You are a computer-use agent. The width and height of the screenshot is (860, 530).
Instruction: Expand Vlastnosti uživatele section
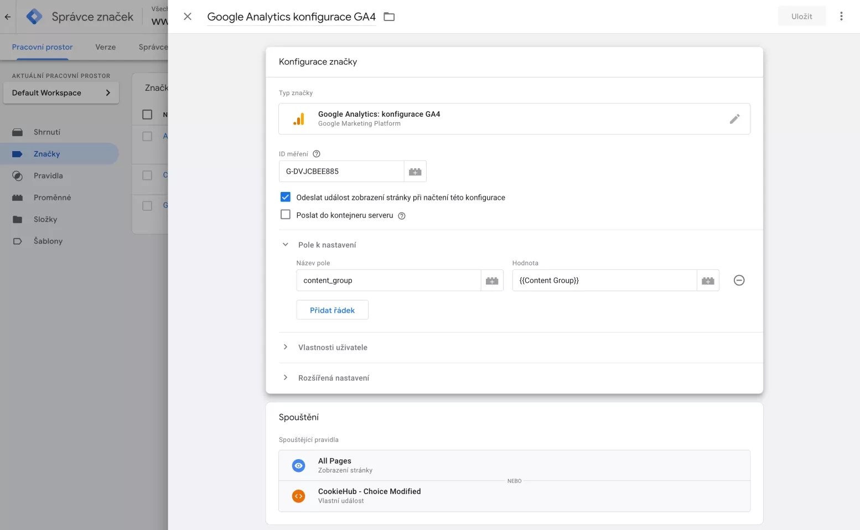286,347
